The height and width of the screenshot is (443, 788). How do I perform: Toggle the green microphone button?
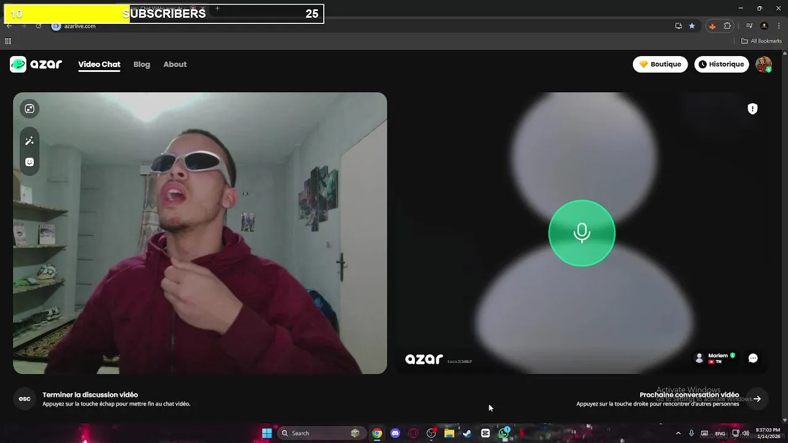pyautogui.click(x=582, y=233)
